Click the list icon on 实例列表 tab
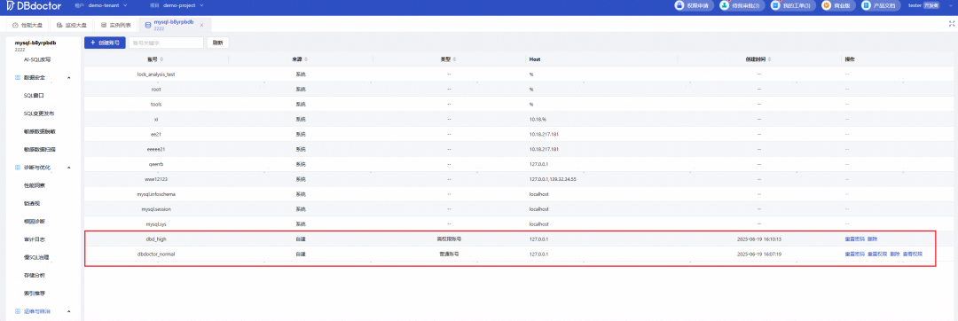 click(x=104, y=25)
